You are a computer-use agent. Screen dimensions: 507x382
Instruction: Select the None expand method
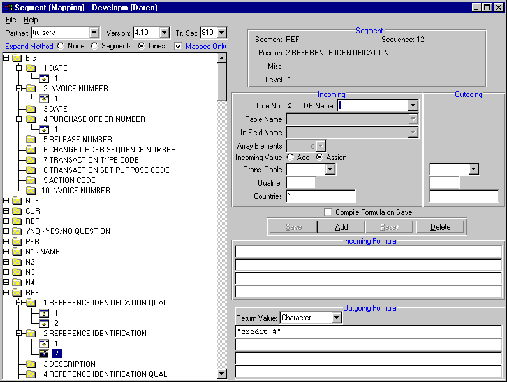click(61, 46)
